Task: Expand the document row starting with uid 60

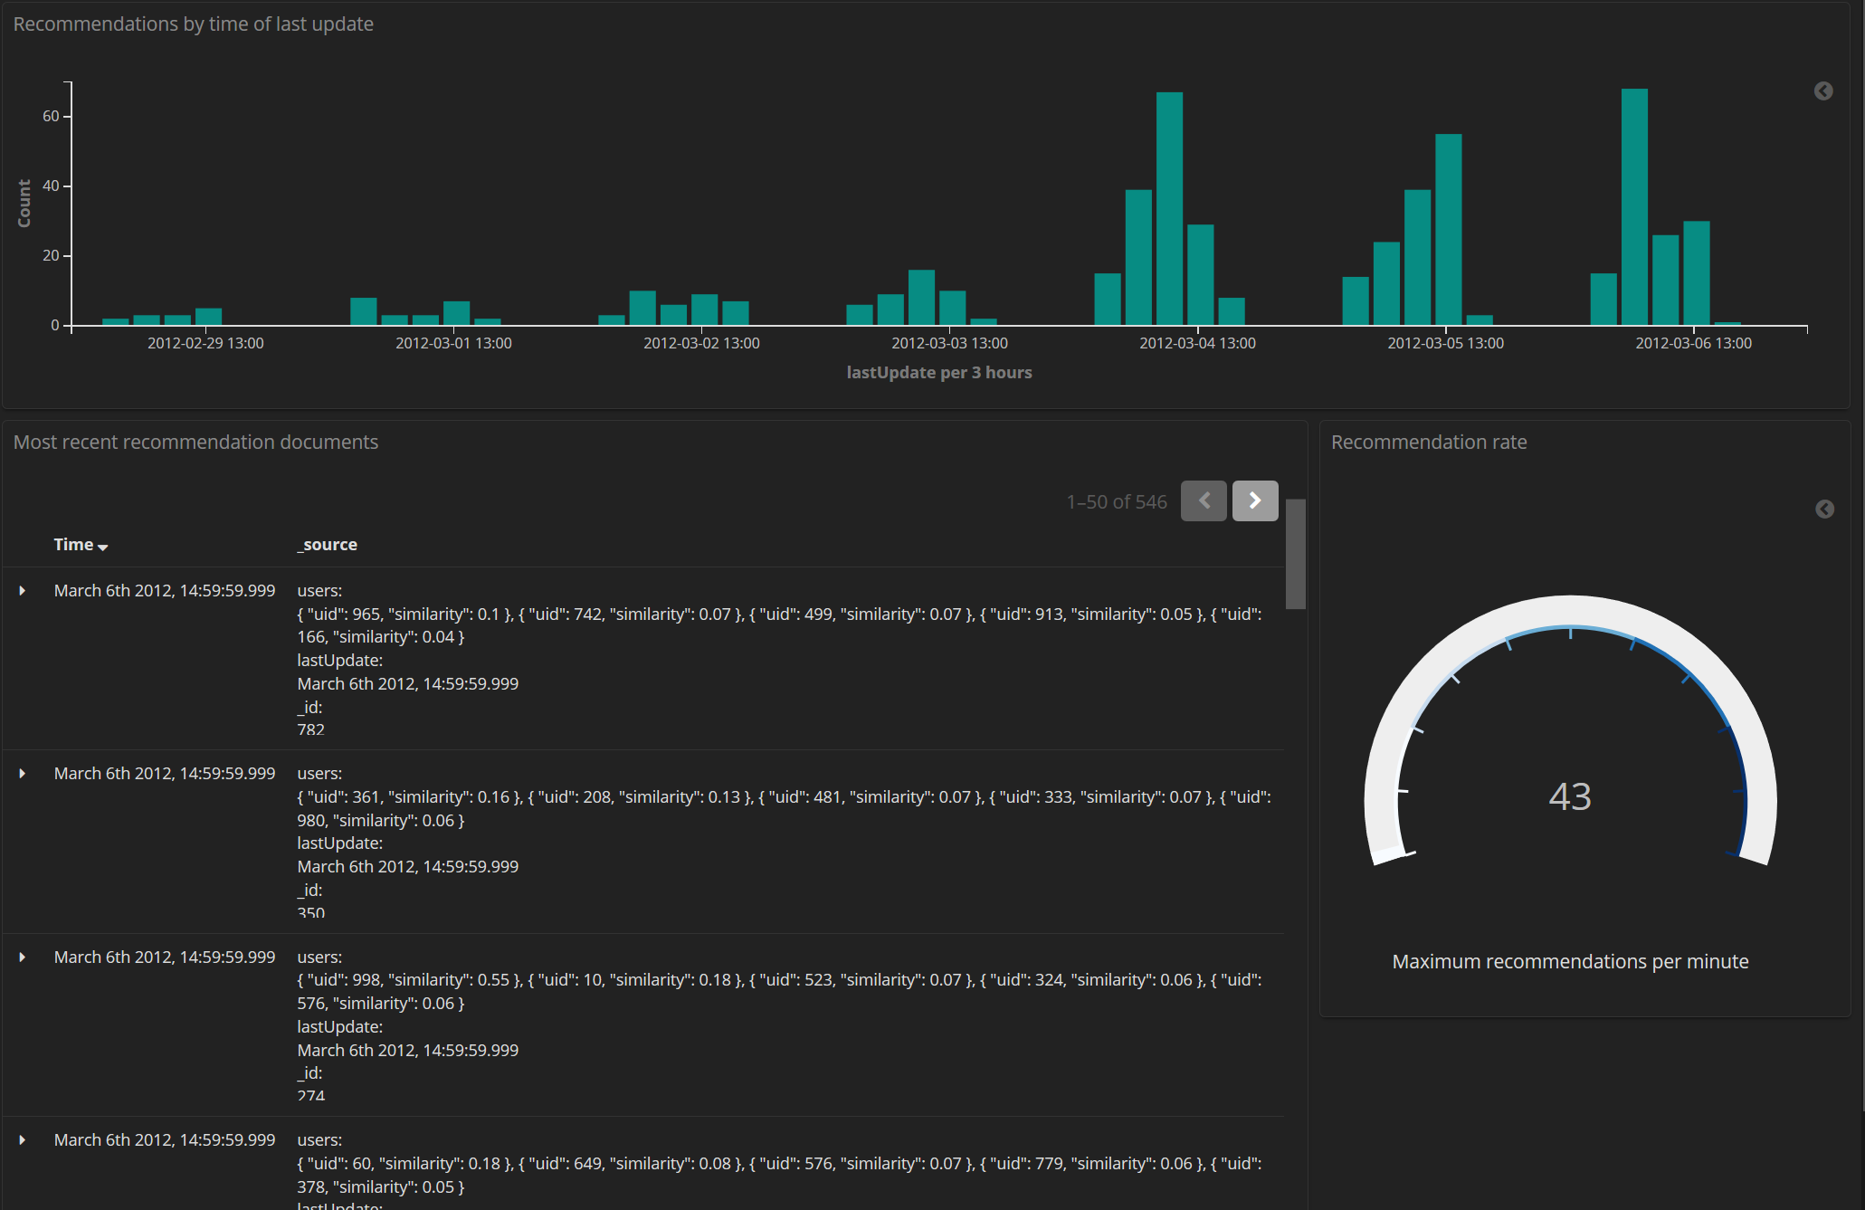Action: pos(23,1140)
